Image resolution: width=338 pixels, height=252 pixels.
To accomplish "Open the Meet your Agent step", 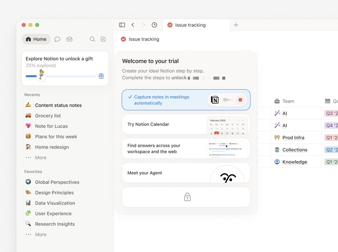I will (186, 173).
